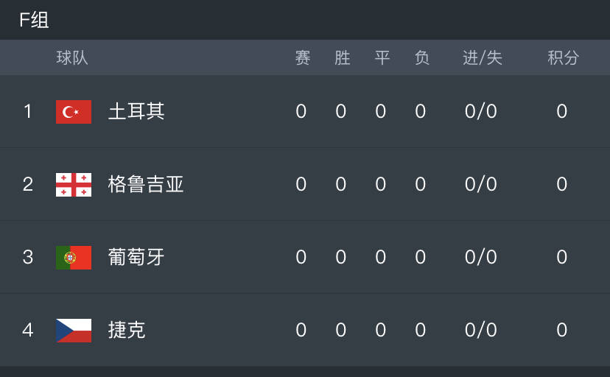This screenshot has height=377, width=610.
Task: Click rank number 4 beside 捷克
Action: click(x=27, y=330)
